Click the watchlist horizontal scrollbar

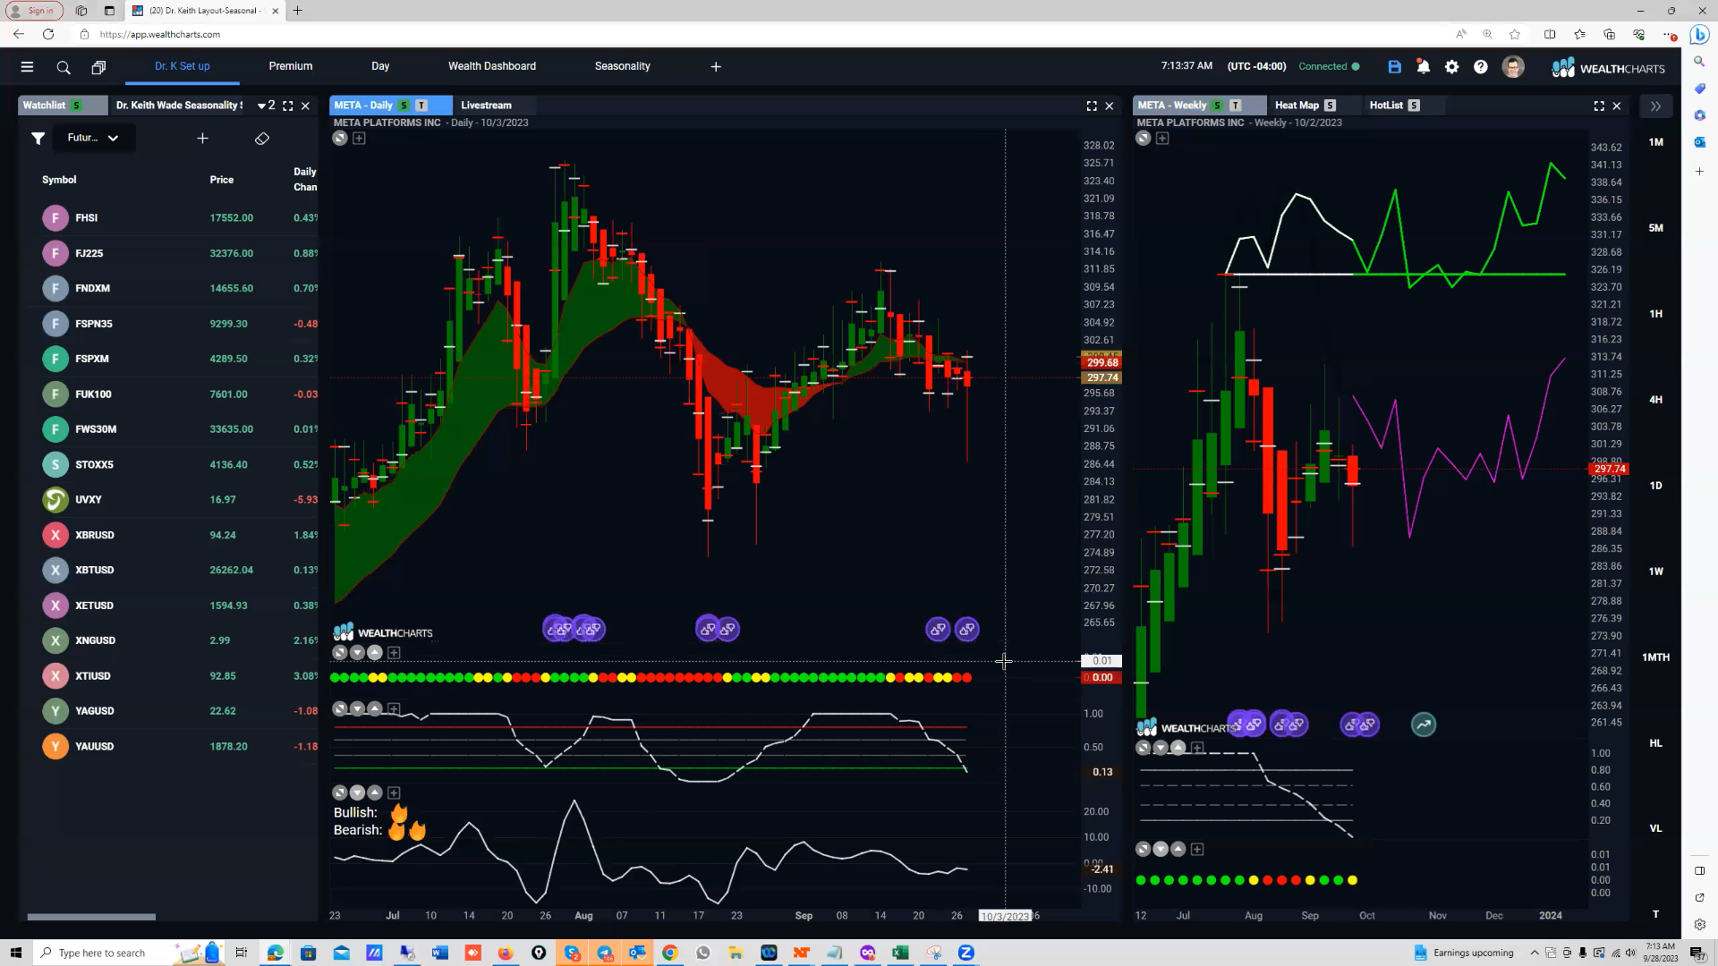(91, 917)
